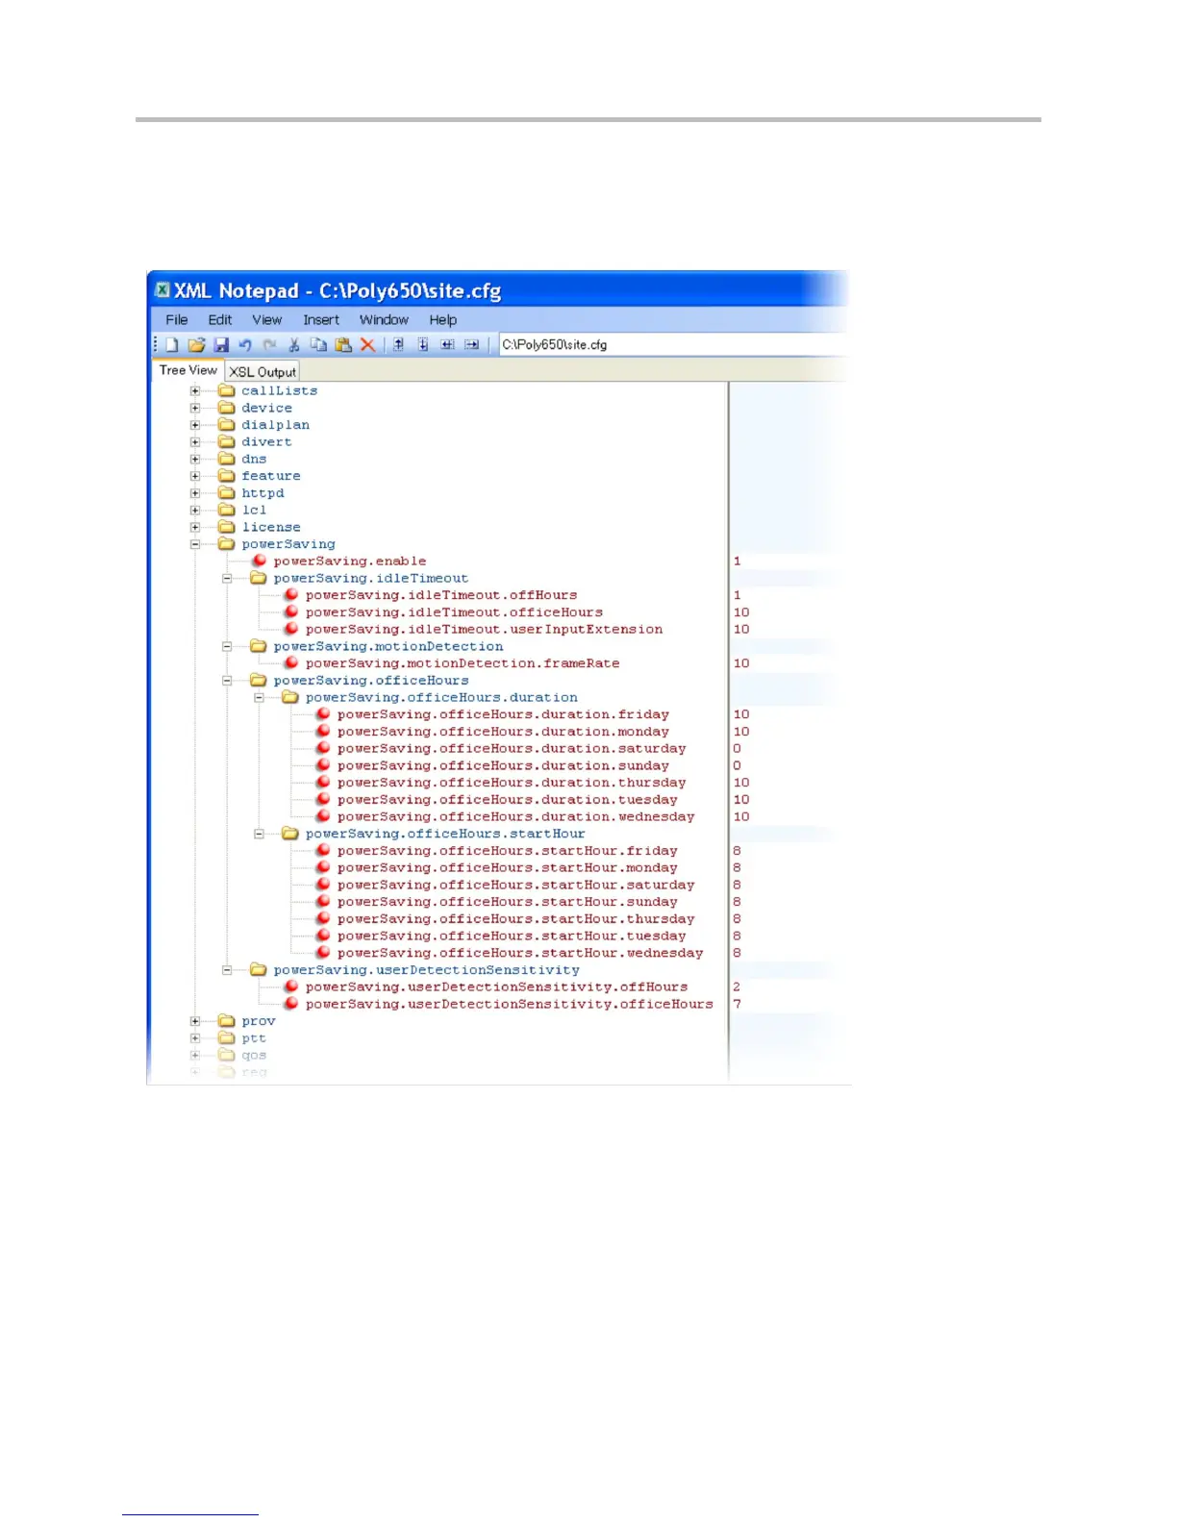Nudge the node up

[398, 344]
